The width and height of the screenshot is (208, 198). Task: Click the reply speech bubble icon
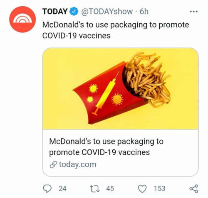(x=47, y=188)
